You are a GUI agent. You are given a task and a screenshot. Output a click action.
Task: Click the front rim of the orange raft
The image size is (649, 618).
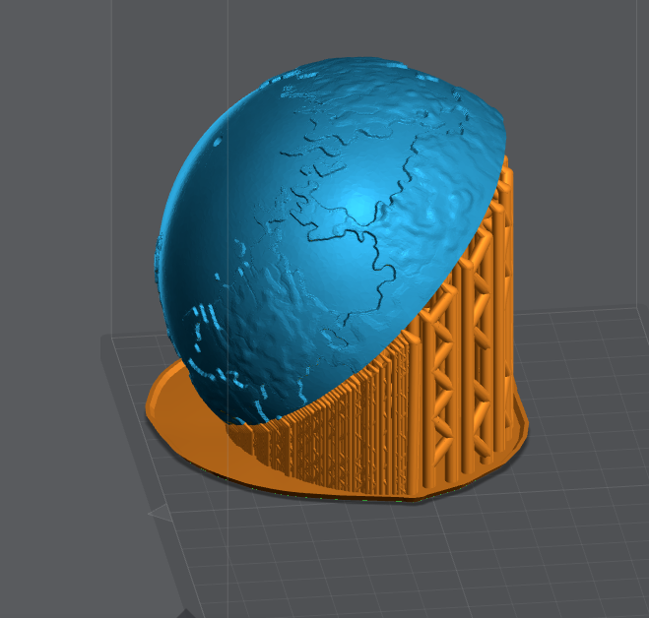325,494
